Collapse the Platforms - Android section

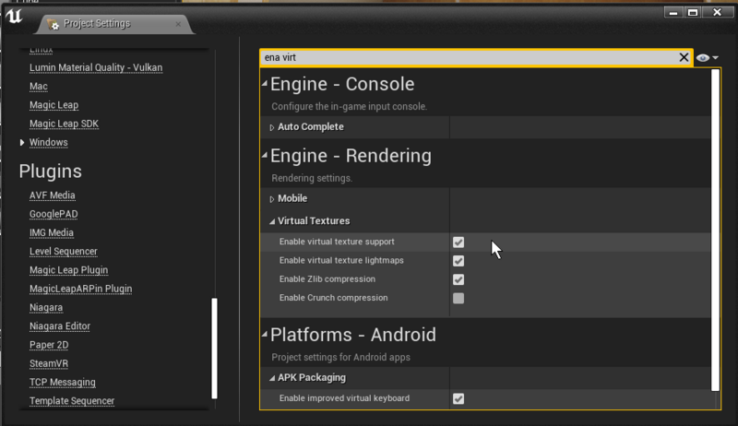tap(265, 335)
